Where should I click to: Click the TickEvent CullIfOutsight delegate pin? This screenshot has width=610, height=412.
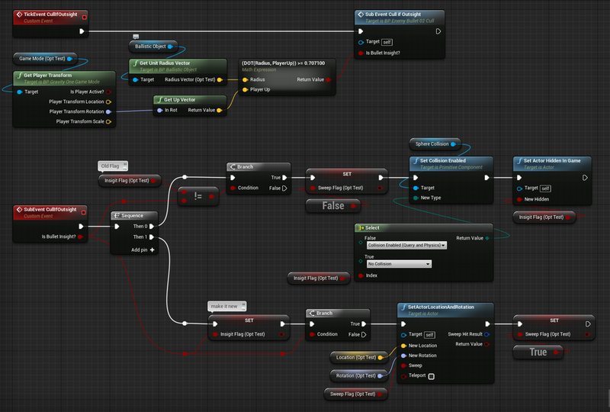[85, 17]
